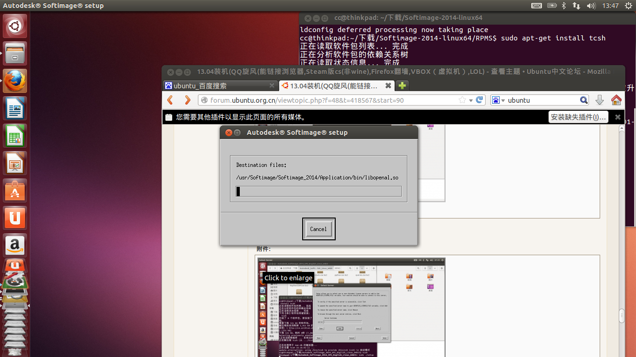Open LibreOffice Calc from the launcher
This screenshot has height=357, width=636.
(15, 136)
